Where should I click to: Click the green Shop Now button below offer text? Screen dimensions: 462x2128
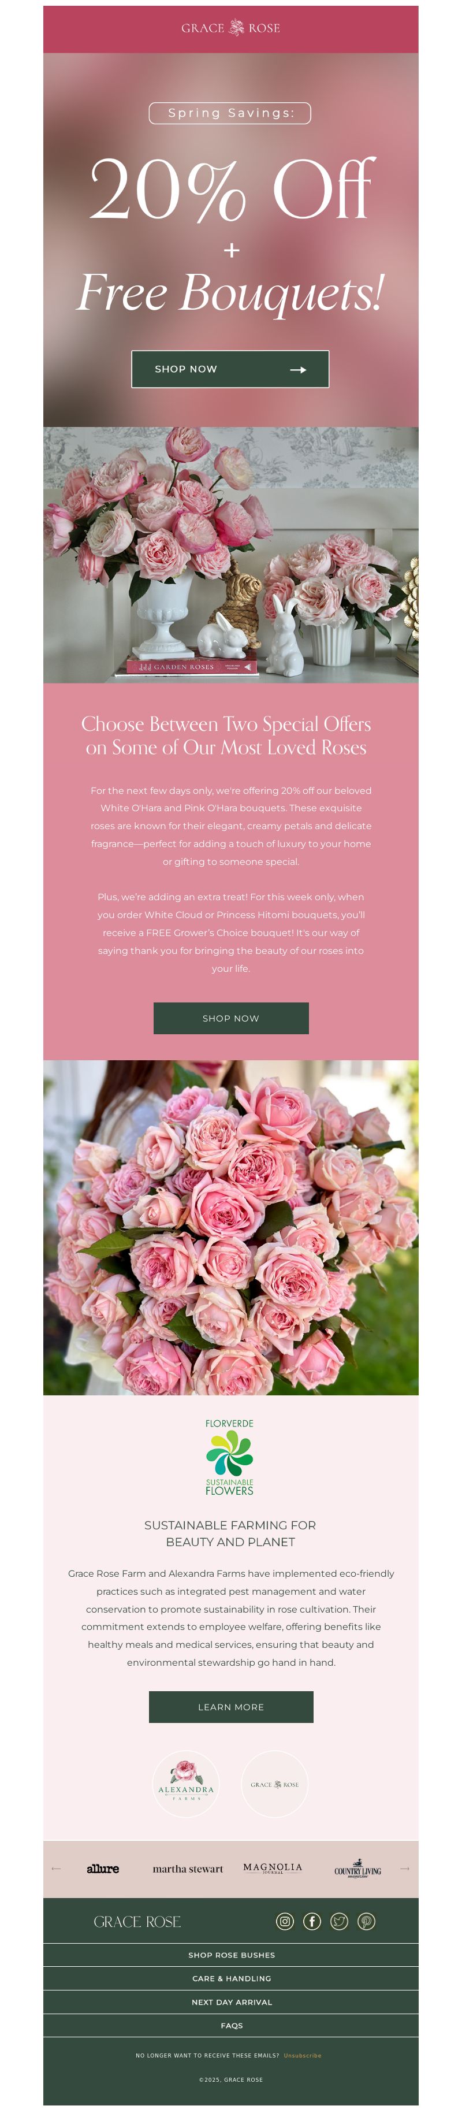[x=231, y=1017]
